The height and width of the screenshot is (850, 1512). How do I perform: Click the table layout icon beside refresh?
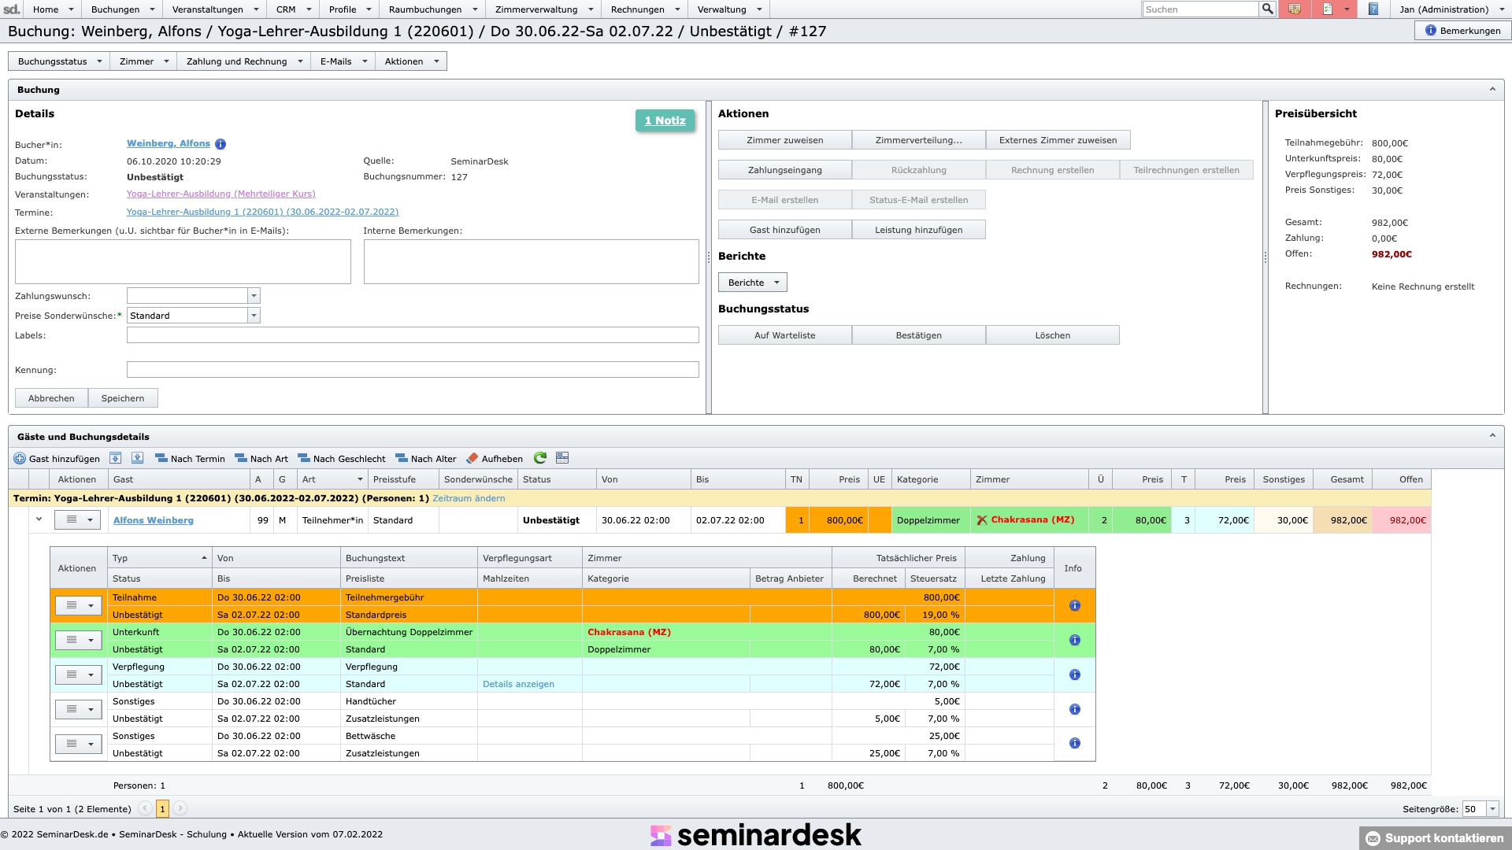562,458
